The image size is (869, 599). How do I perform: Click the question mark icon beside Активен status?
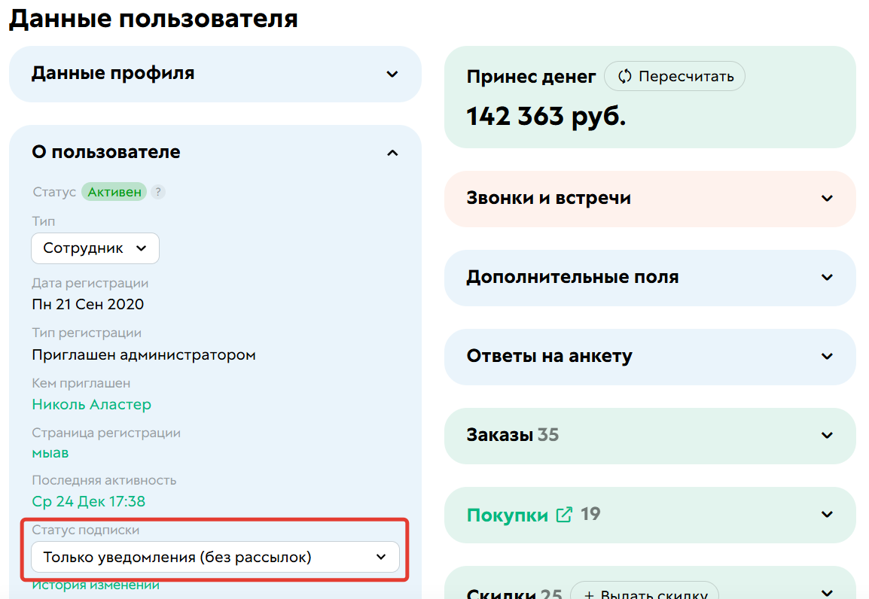(158, 192)
